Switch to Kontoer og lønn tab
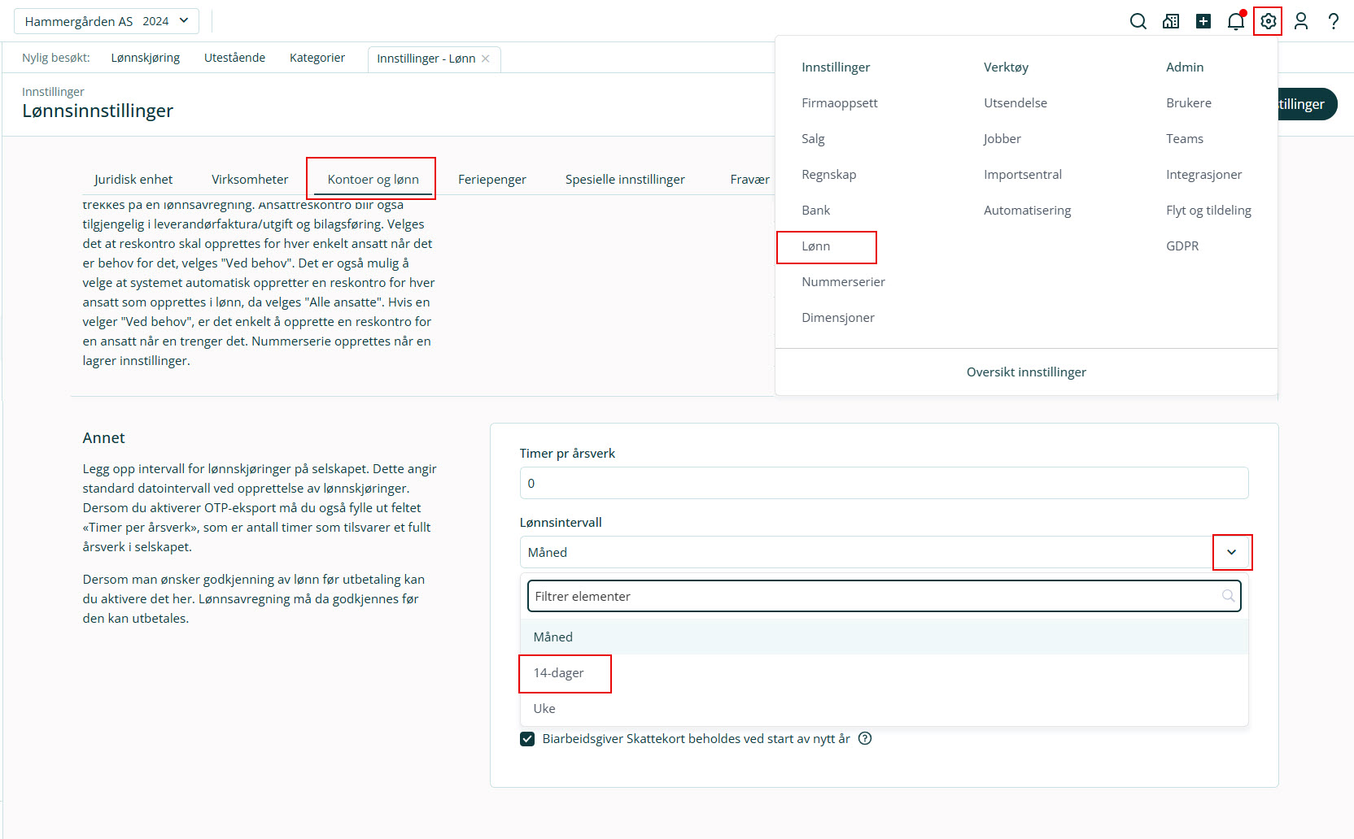Viewport: 1354px width, 839px height. coord(373,179)
